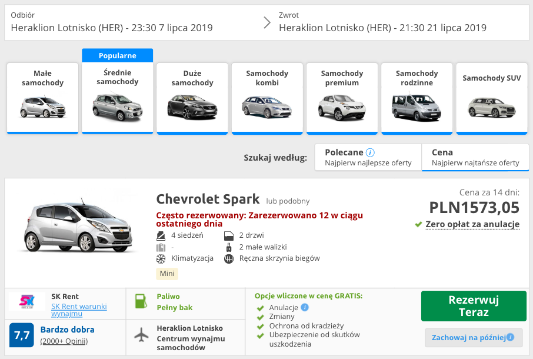Click the 'Często rezerwowany' red notice
This screenshot has width=533, height=359.
(x=259, y=220)
